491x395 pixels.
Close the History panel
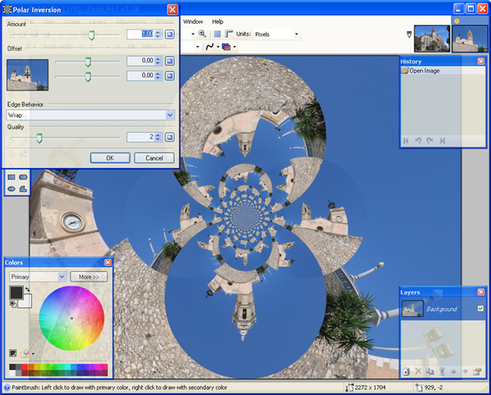481,61
